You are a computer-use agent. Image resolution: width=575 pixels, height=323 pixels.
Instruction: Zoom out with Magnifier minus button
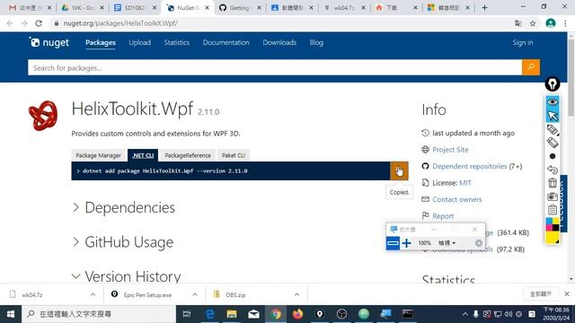pyautogui.click(x=393, y=243)
